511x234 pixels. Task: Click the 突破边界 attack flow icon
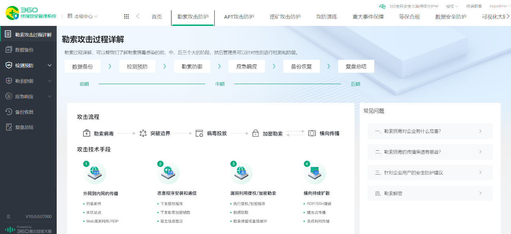[143, 133]
